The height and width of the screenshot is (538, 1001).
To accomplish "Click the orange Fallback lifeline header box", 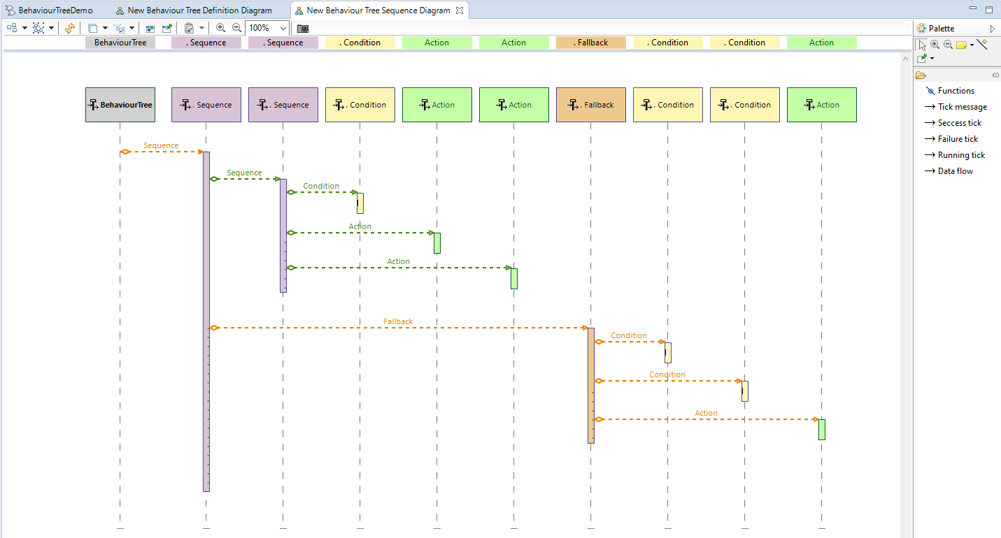I will tap(591, 105).
